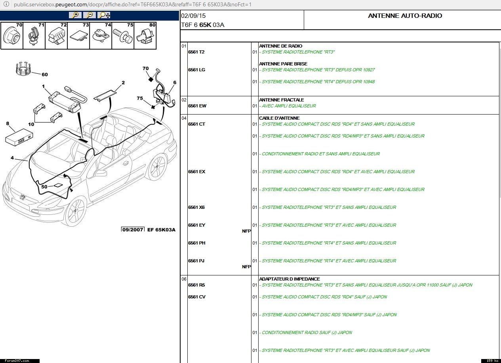Select the clip part icon 71
The height and width of the screenshot is (363, 501).
click(x=34, y=36)
